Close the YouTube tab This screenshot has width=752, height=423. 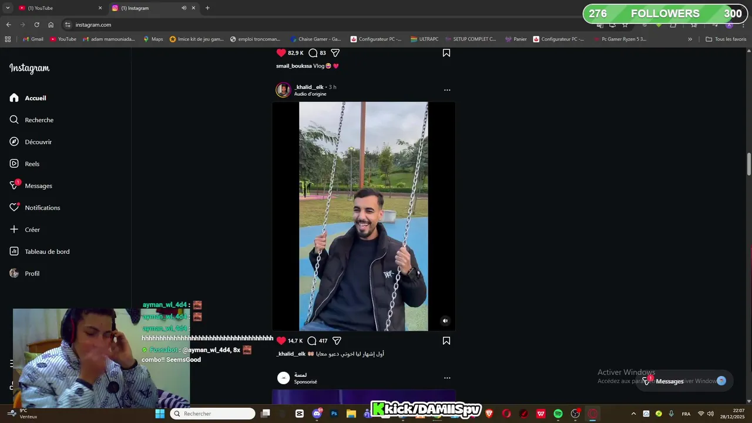tap(100, 8)
